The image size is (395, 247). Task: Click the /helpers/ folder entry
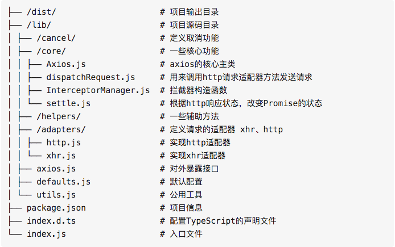click(x=59, y=116)
